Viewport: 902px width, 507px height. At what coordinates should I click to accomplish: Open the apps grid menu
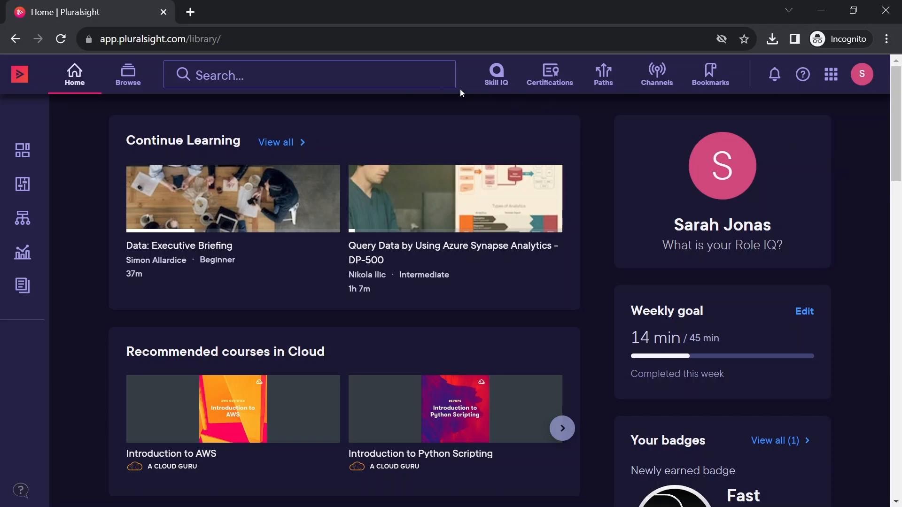(x=831, y=74)
